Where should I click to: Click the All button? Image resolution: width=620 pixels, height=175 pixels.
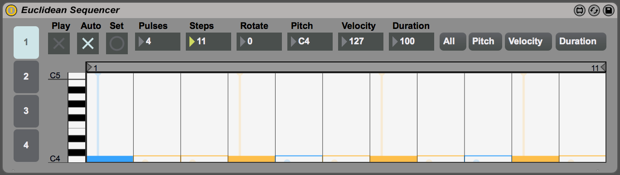click(453, 42)
